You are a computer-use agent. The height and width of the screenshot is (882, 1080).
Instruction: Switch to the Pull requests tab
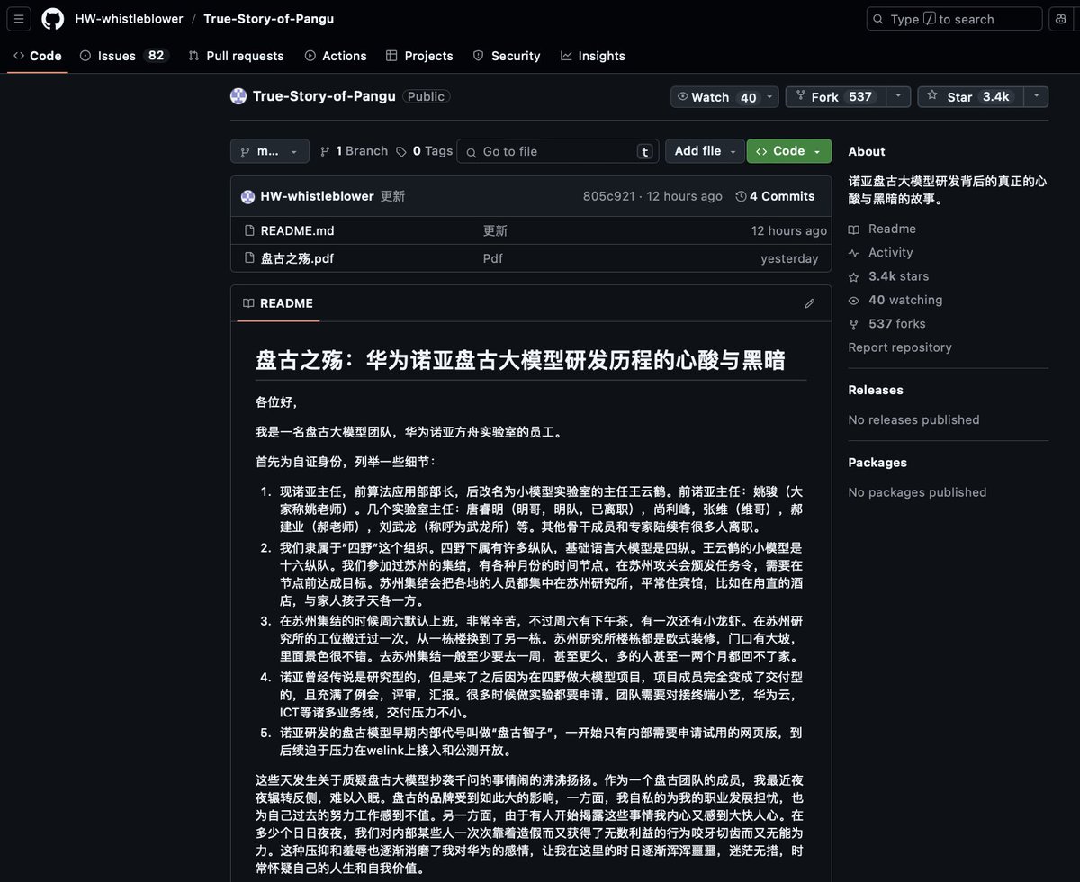pos(236,56)
